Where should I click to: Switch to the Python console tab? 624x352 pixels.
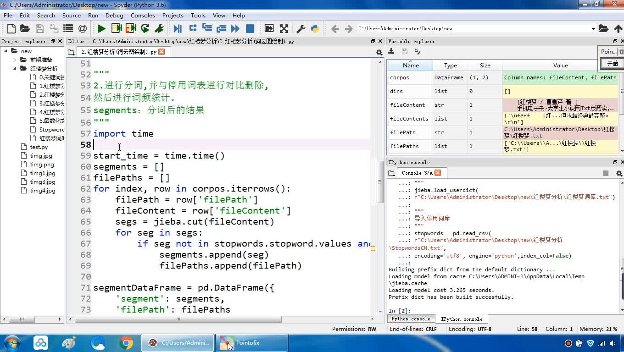411,319
